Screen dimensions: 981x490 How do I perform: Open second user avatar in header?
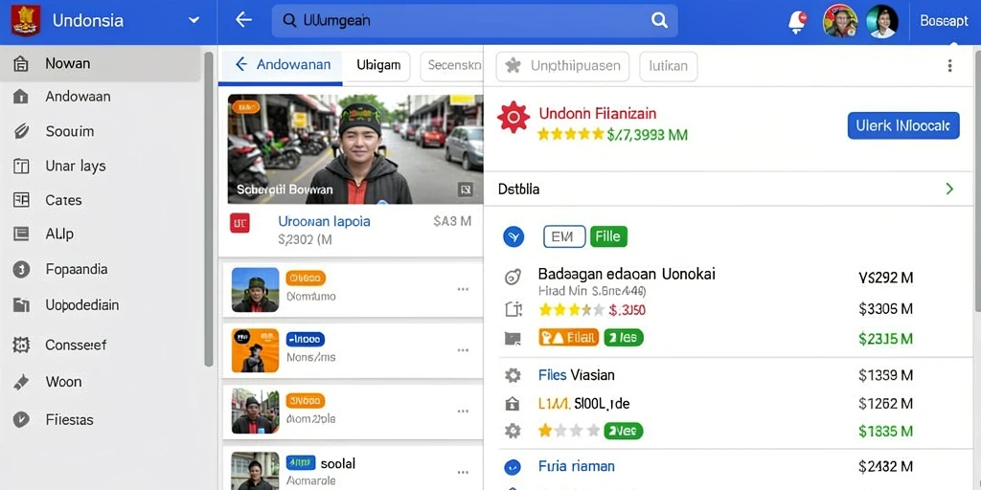pyautogui.click(x=882, y=22)
